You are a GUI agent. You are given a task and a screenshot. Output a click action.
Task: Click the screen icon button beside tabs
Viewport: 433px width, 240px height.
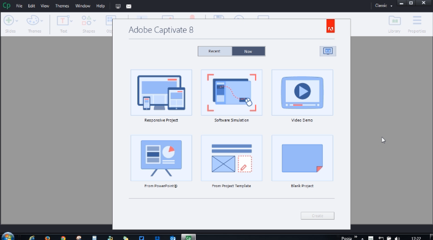(328, 51)
